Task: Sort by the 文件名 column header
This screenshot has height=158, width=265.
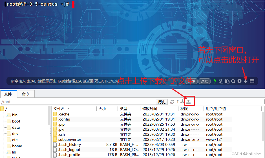Action: click(x=74, y=109)
